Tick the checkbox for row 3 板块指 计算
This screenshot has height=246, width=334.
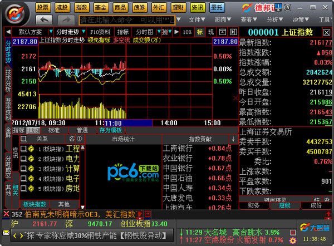(23, 169)
